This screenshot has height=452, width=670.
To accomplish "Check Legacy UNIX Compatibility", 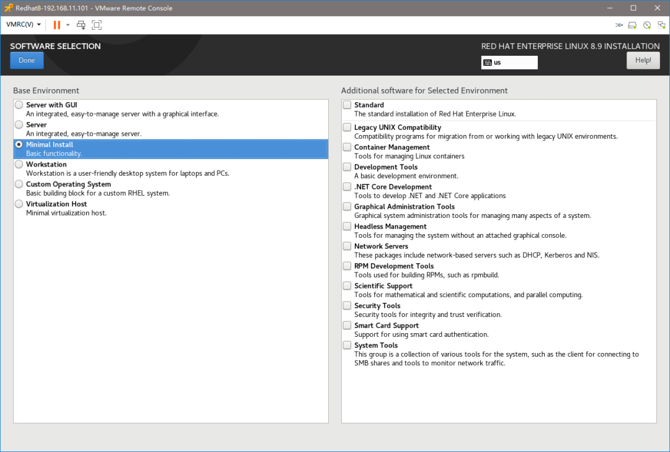I will pos(347,127).
